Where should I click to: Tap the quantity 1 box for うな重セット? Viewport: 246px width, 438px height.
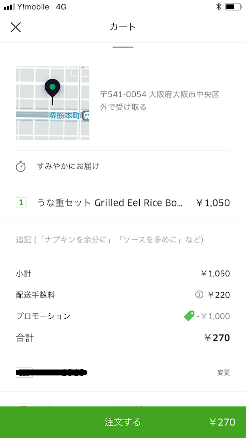coord(21,202)
